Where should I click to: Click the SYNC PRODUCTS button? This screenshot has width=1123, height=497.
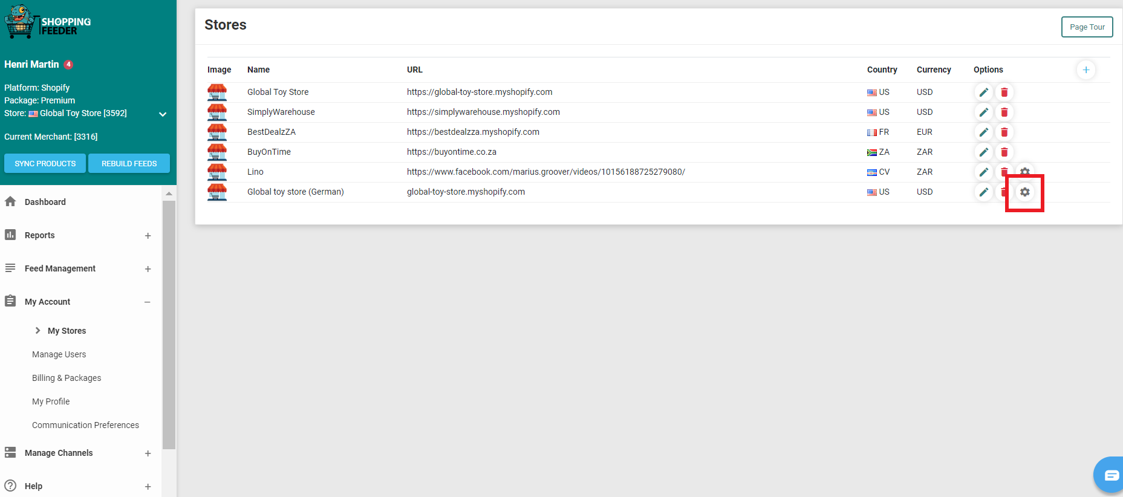pyautogui.click(x=45, y=163)
